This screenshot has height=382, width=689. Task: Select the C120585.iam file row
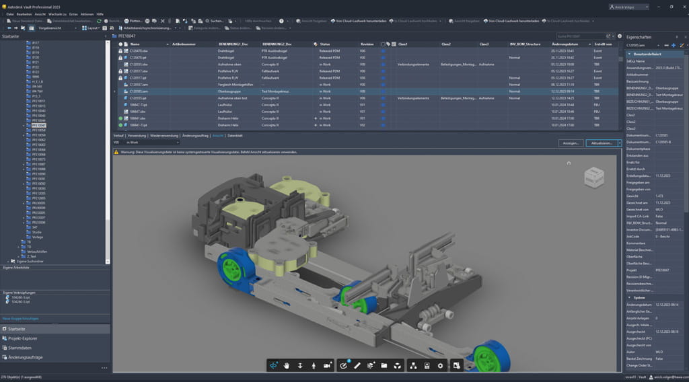click(139, 91)
